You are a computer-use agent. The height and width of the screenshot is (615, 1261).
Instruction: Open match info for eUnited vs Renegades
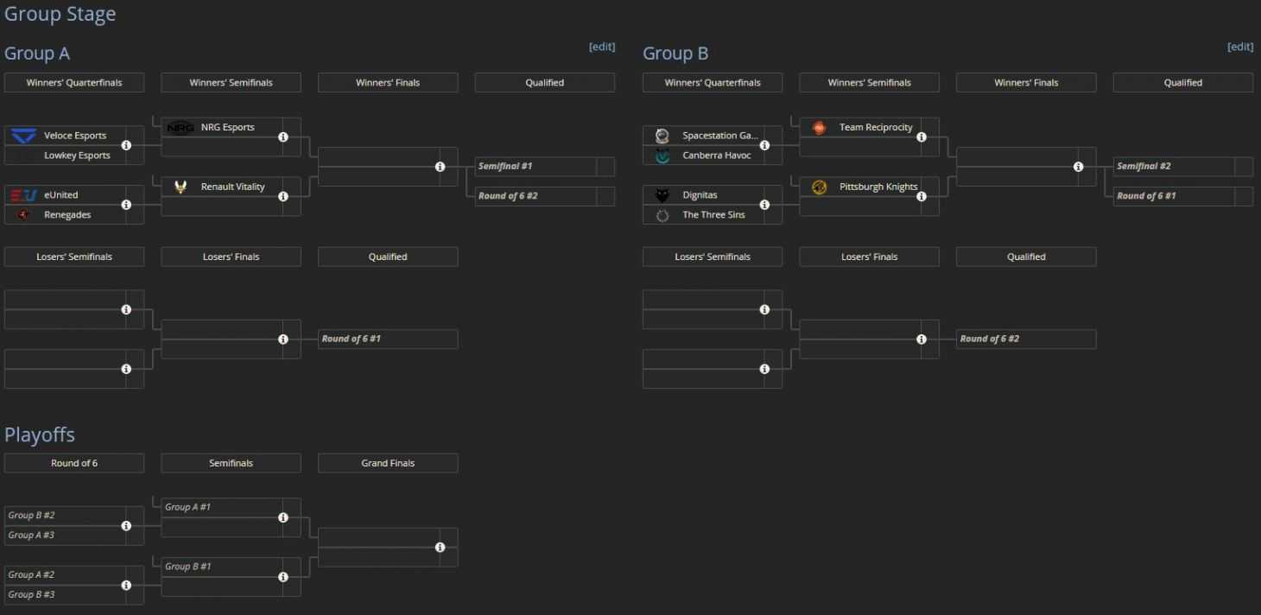pos(126,205)
